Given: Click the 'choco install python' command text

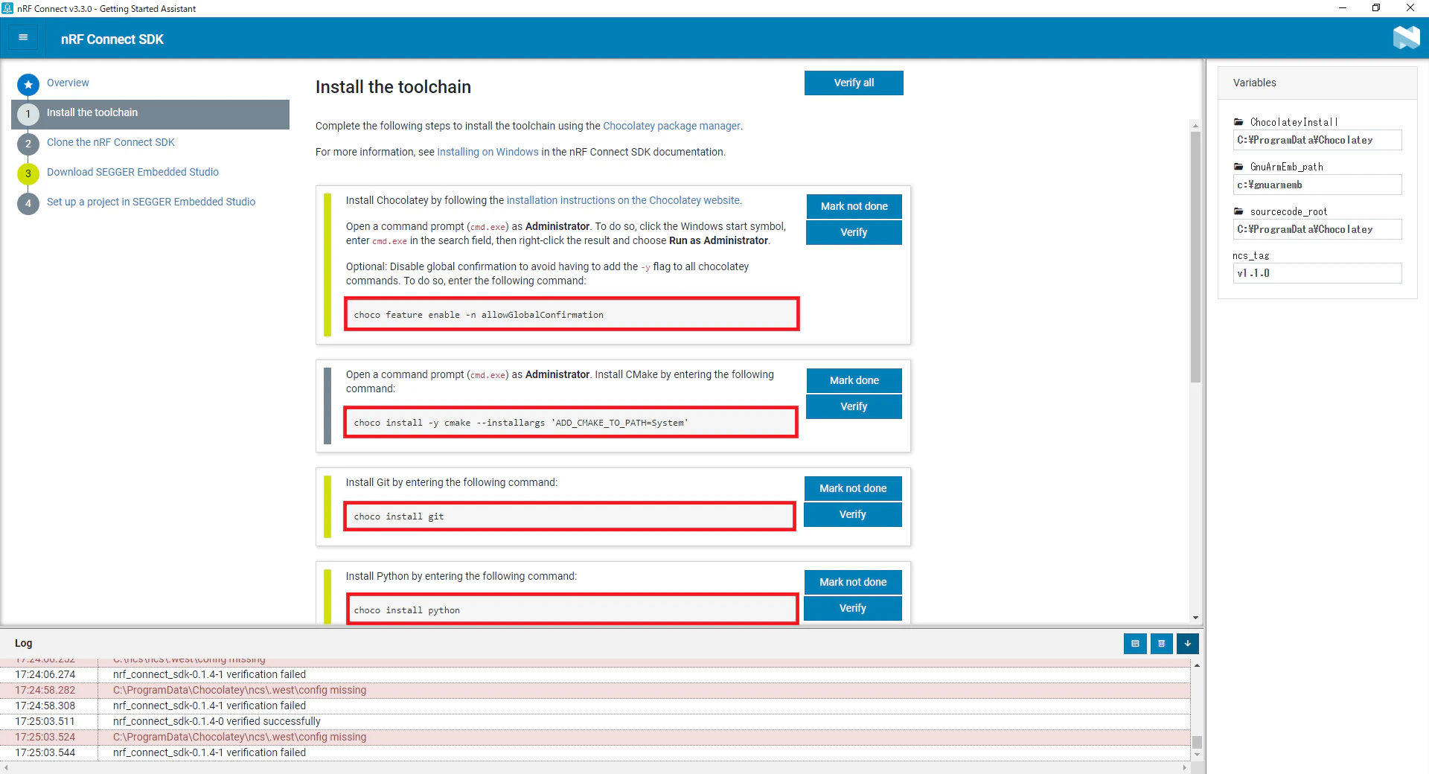Looking at the screenshot, I should point(407,610).
